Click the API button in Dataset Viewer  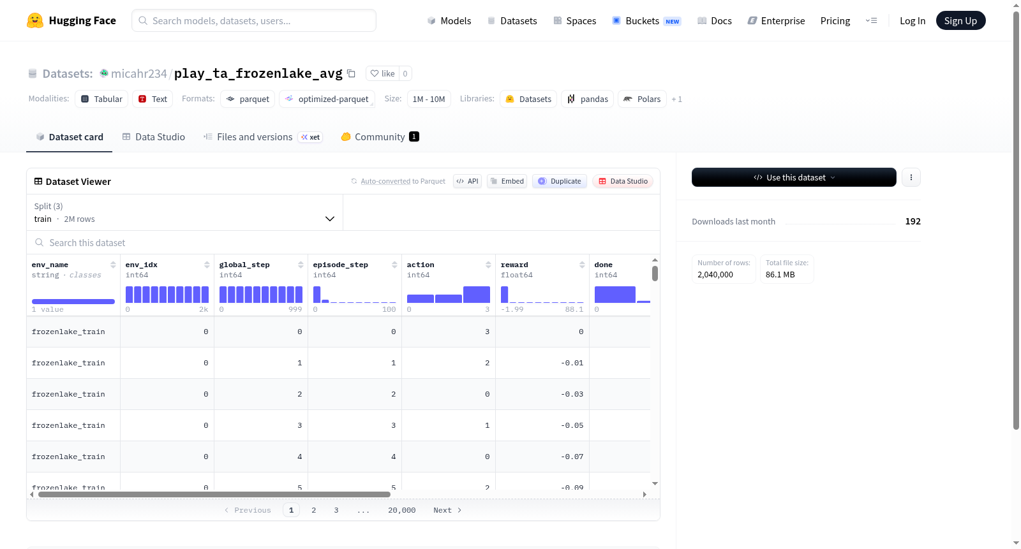[x=467, y=181]
